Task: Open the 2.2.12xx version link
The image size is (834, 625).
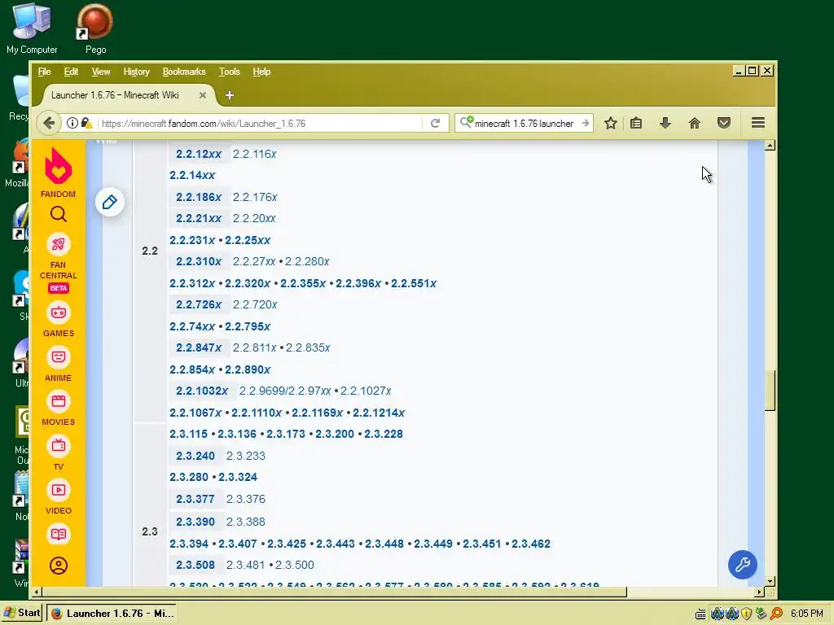Action: 199,154
